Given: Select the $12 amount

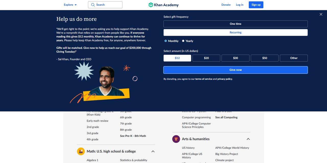Looking at the screenshot, I should pyautogui.click(x=177, y=58).
